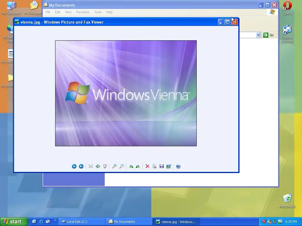Delete the image with red X

tap(147, 167)
